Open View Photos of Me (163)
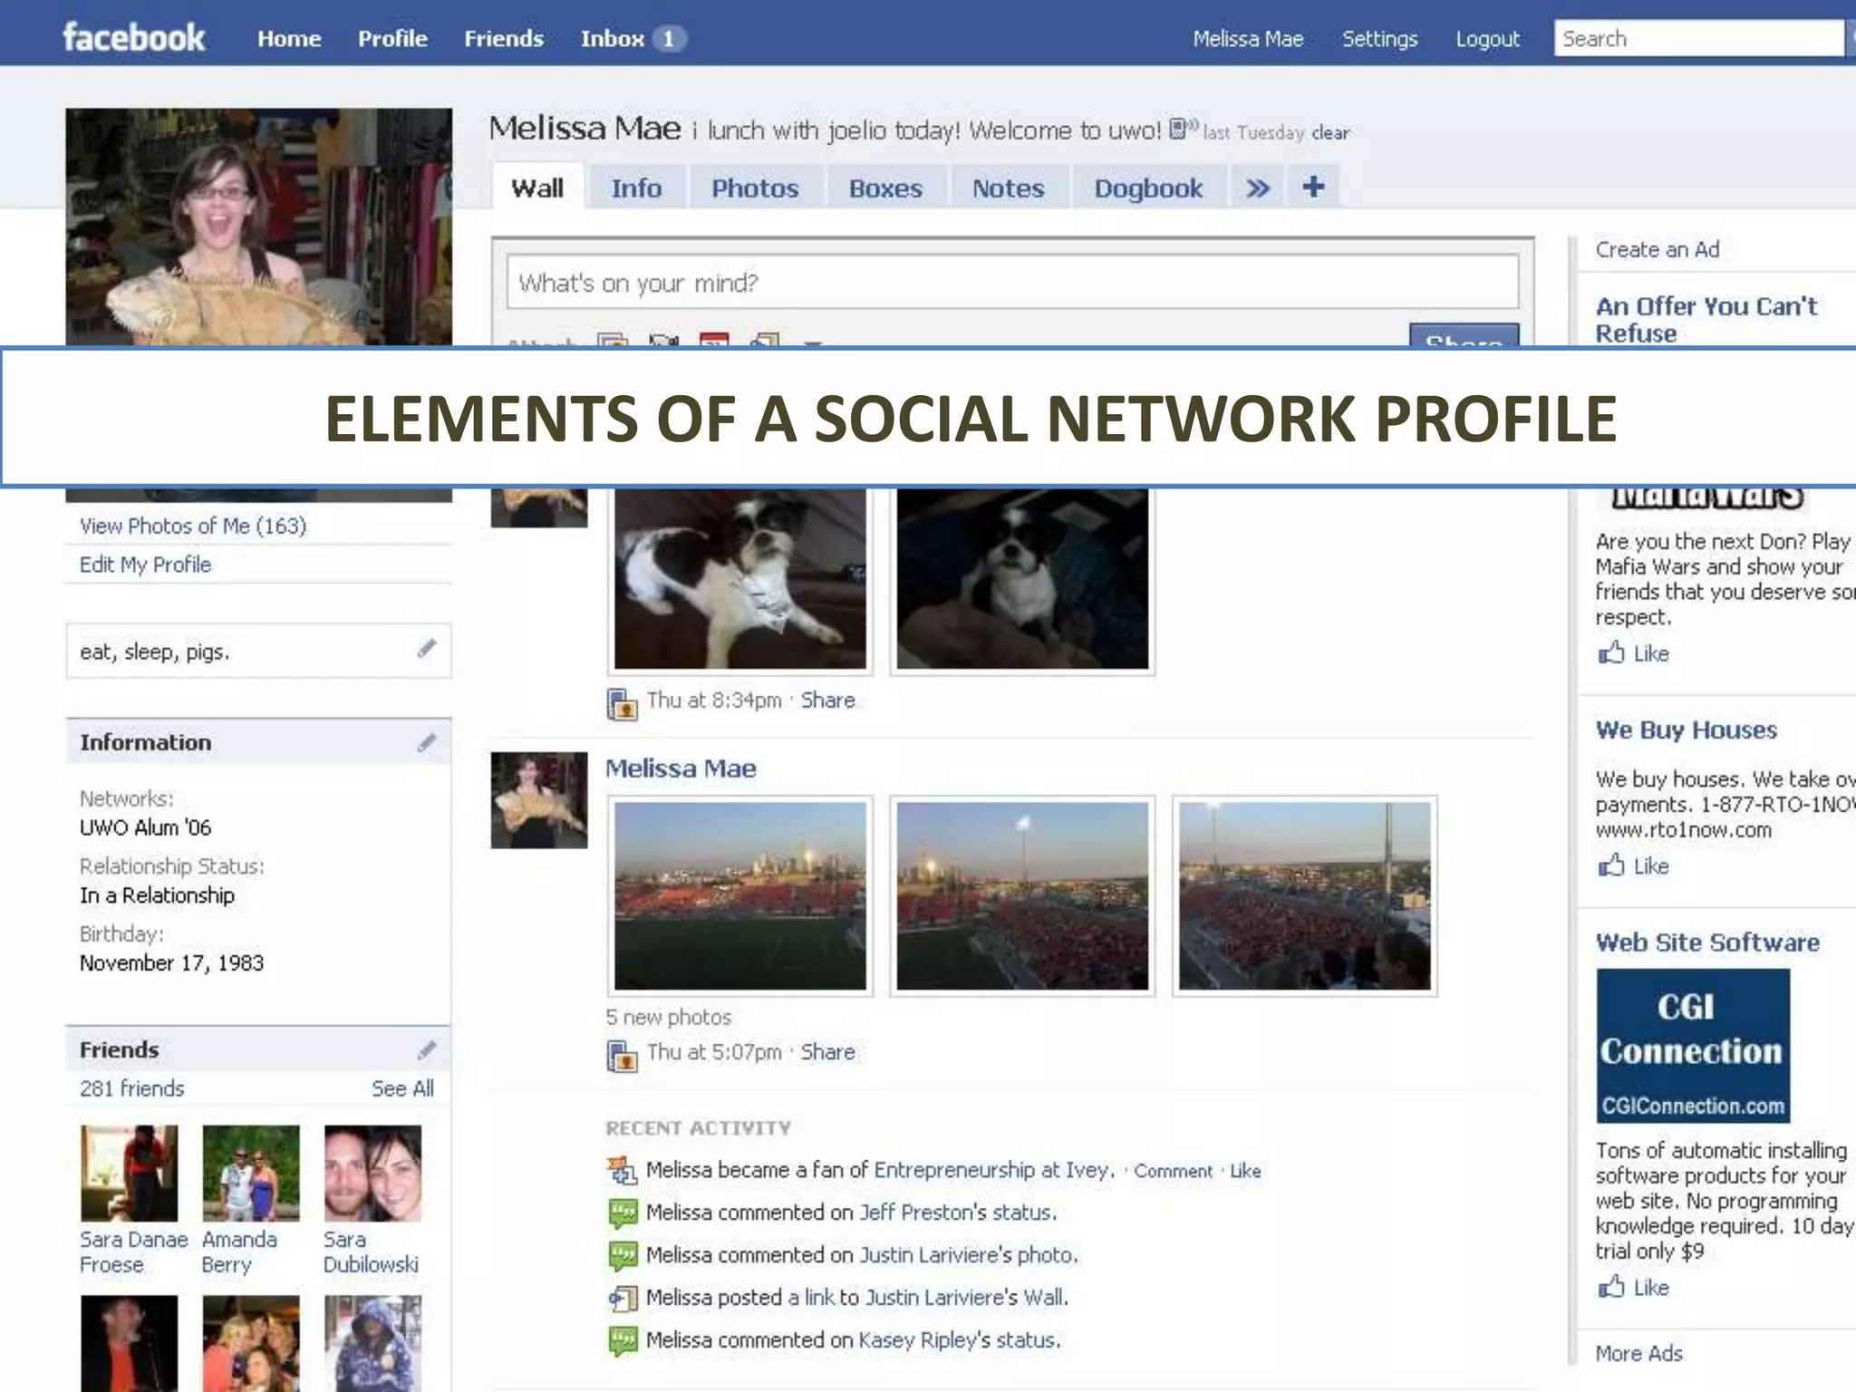This screenshot has height=1392, width=1856. tap(193, 526)
